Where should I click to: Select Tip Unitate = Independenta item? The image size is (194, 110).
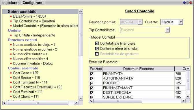coord(34,35)
